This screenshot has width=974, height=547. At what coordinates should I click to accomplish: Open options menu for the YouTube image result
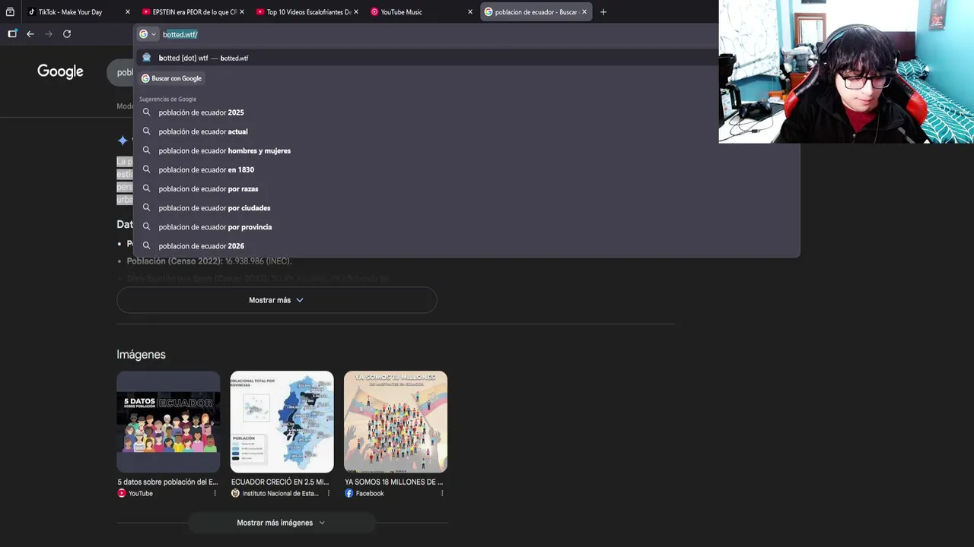[x=215, y=493]
